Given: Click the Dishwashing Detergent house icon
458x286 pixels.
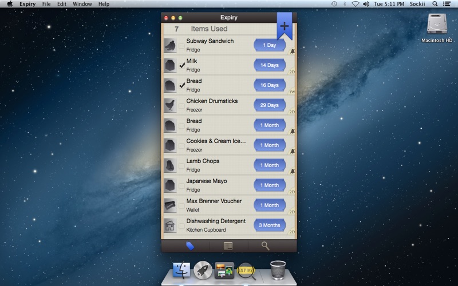Looking at the screenshot, I should click(170, 225).
